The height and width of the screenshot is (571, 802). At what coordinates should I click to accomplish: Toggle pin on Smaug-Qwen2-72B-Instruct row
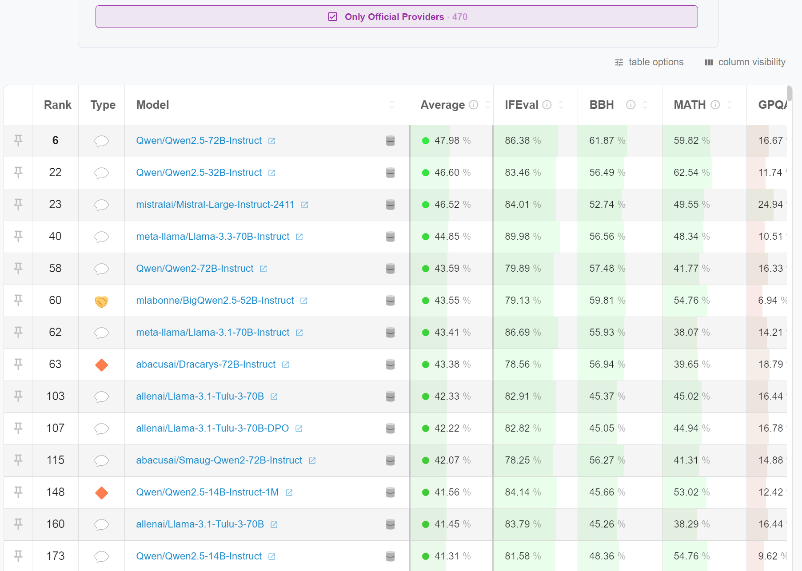[x=18, y=460]
